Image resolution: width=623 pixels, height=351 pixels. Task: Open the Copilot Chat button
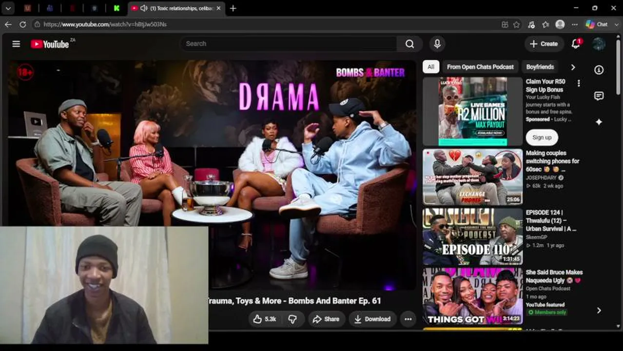tap(597, 24)
